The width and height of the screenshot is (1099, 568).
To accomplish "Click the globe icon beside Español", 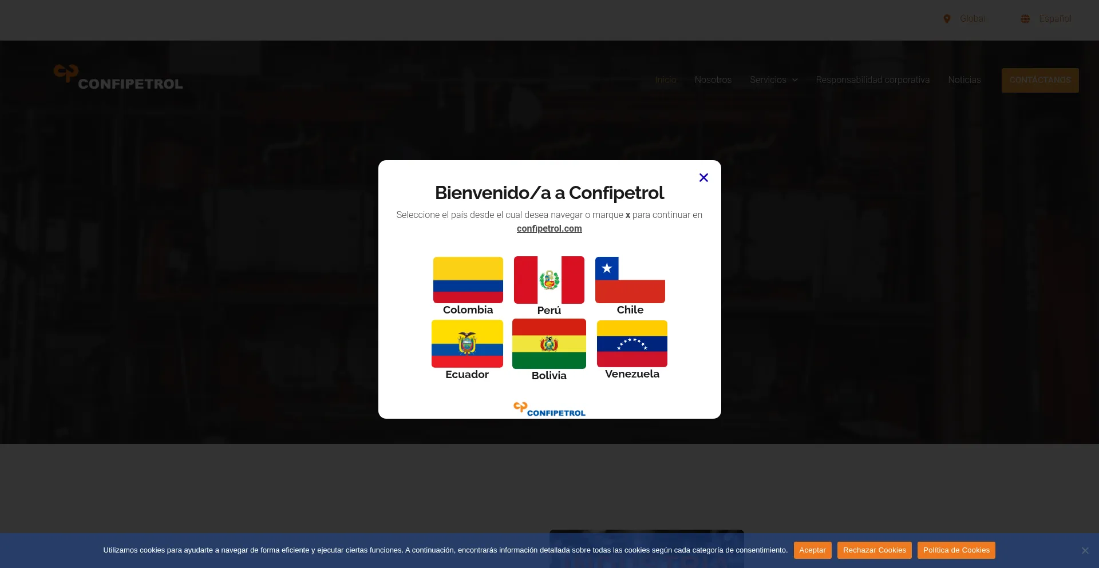I will pyautogui.click(x=1025, y=19).
